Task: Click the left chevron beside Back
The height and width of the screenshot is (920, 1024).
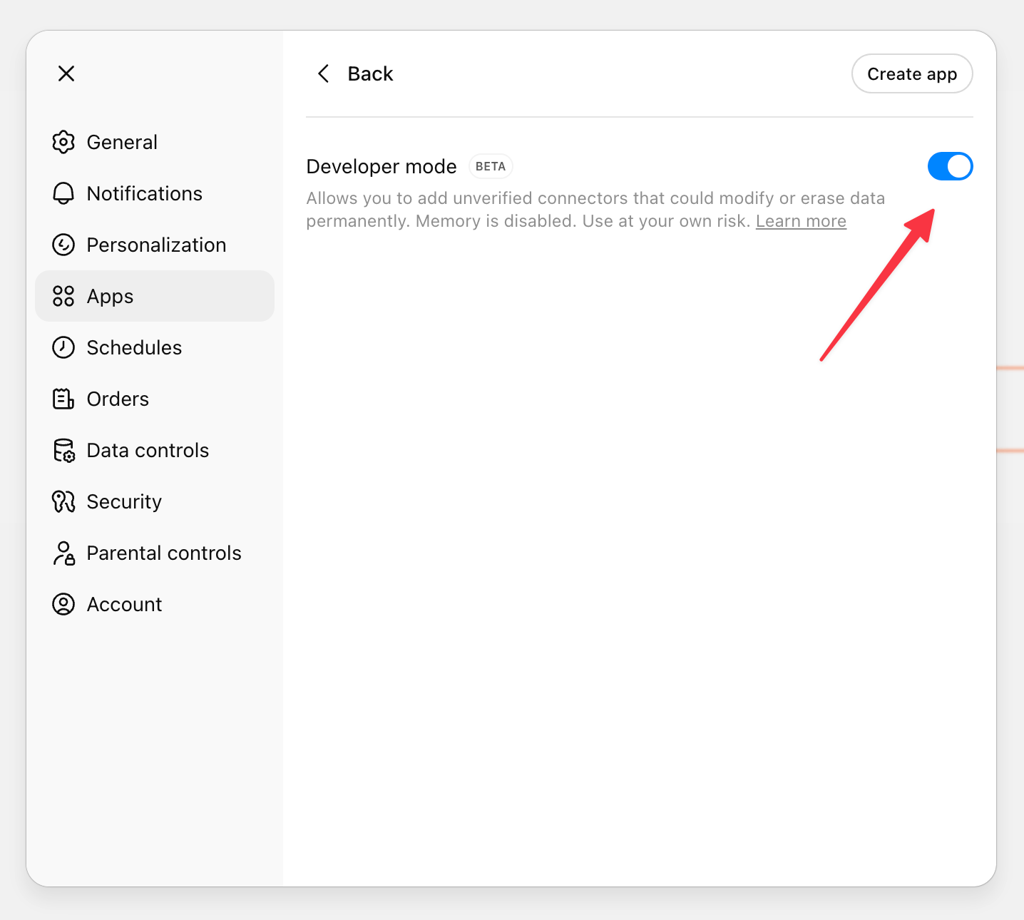Action: [323, 73]
